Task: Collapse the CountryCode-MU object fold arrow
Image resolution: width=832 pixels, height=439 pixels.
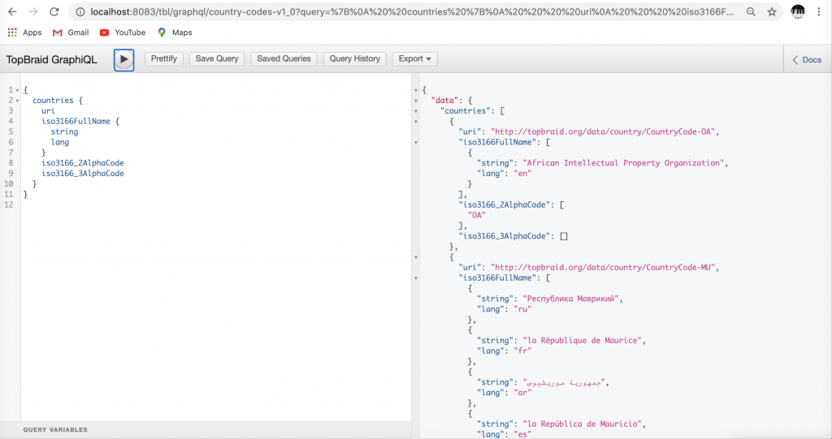Action: [x=415, y=257]
